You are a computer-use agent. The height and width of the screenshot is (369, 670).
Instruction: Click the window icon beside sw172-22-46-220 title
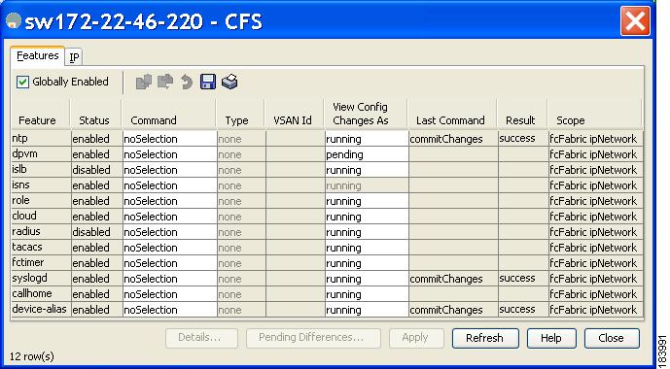click(x=14, y=20)
